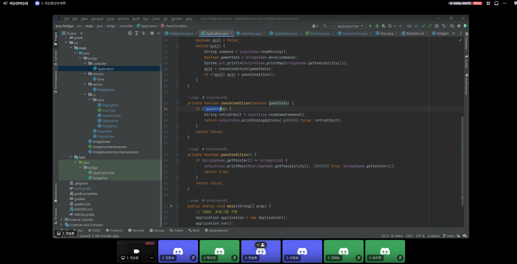Open BridgeGame file in project tree
This screenshot has width=517, height=264.
click(106, 90)
